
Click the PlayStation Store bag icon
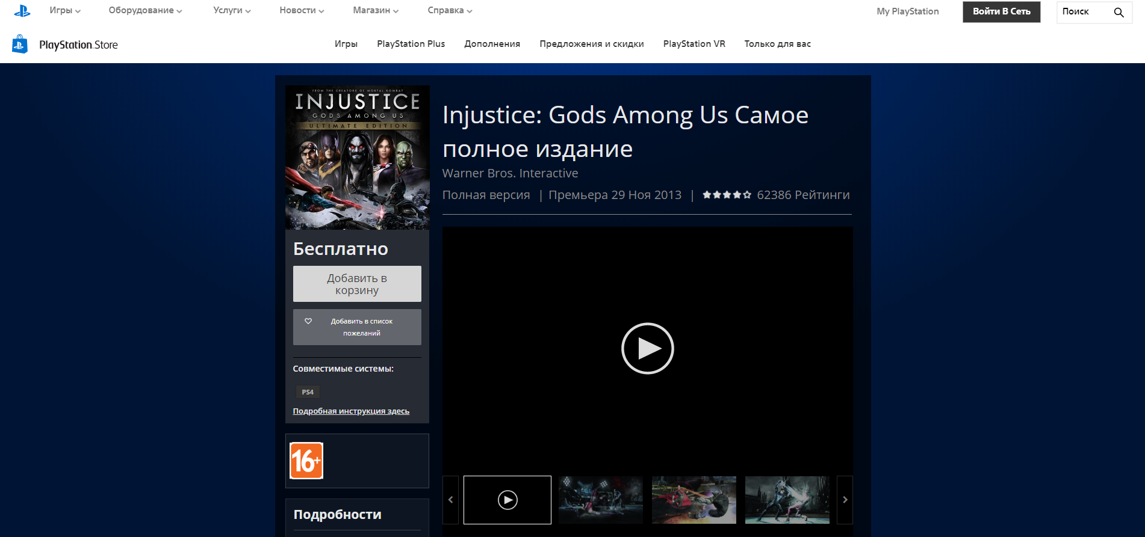20,44
